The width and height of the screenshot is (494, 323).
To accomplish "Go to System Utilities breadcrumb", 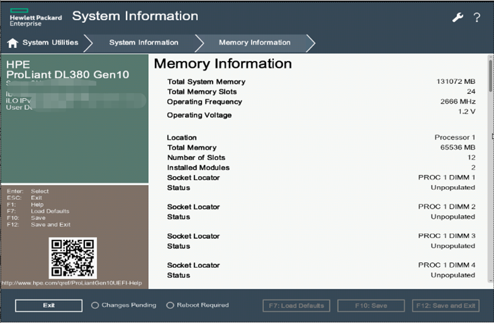I will (50, 43).
